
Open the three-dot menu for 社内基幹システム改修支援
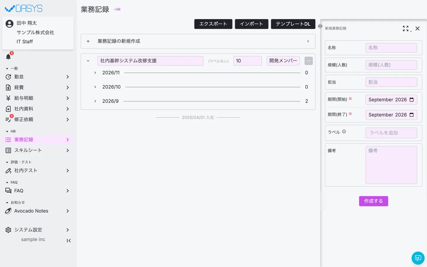point(309,61)
